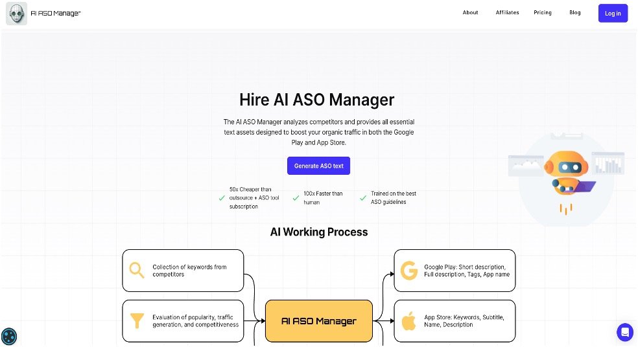Click the Google G logo icon

point(409,271)
